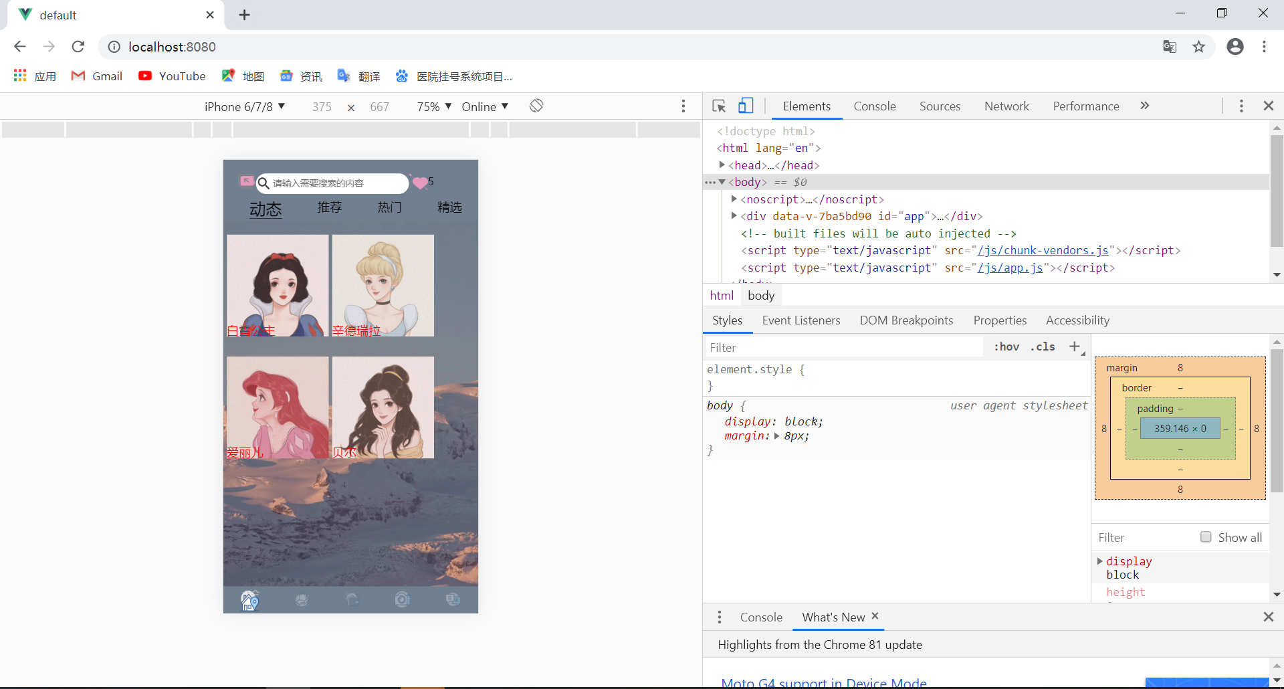1284x689 pixels.
Task: Tap the magnifier icon in app search bar
Action: [x=263, y=183]
